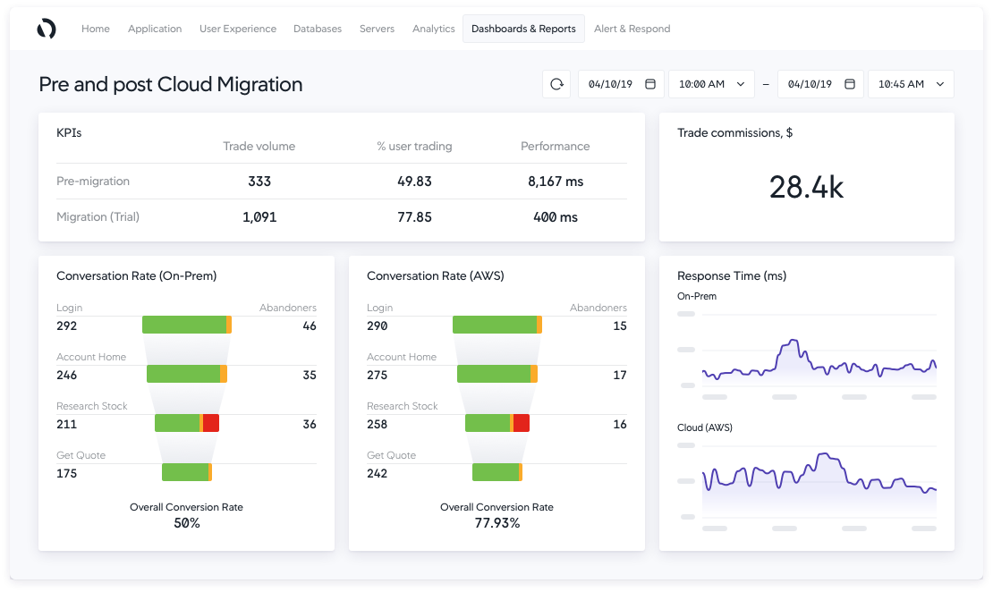Click On-Prem Get Quote count 175
Image resolution: width=993 pixels, height=592 pixels.
[x=66, y=474]
